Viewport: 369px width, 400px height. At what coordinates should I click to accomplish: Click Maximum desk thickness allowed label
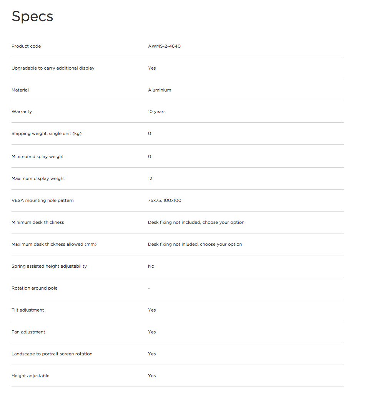54,244
